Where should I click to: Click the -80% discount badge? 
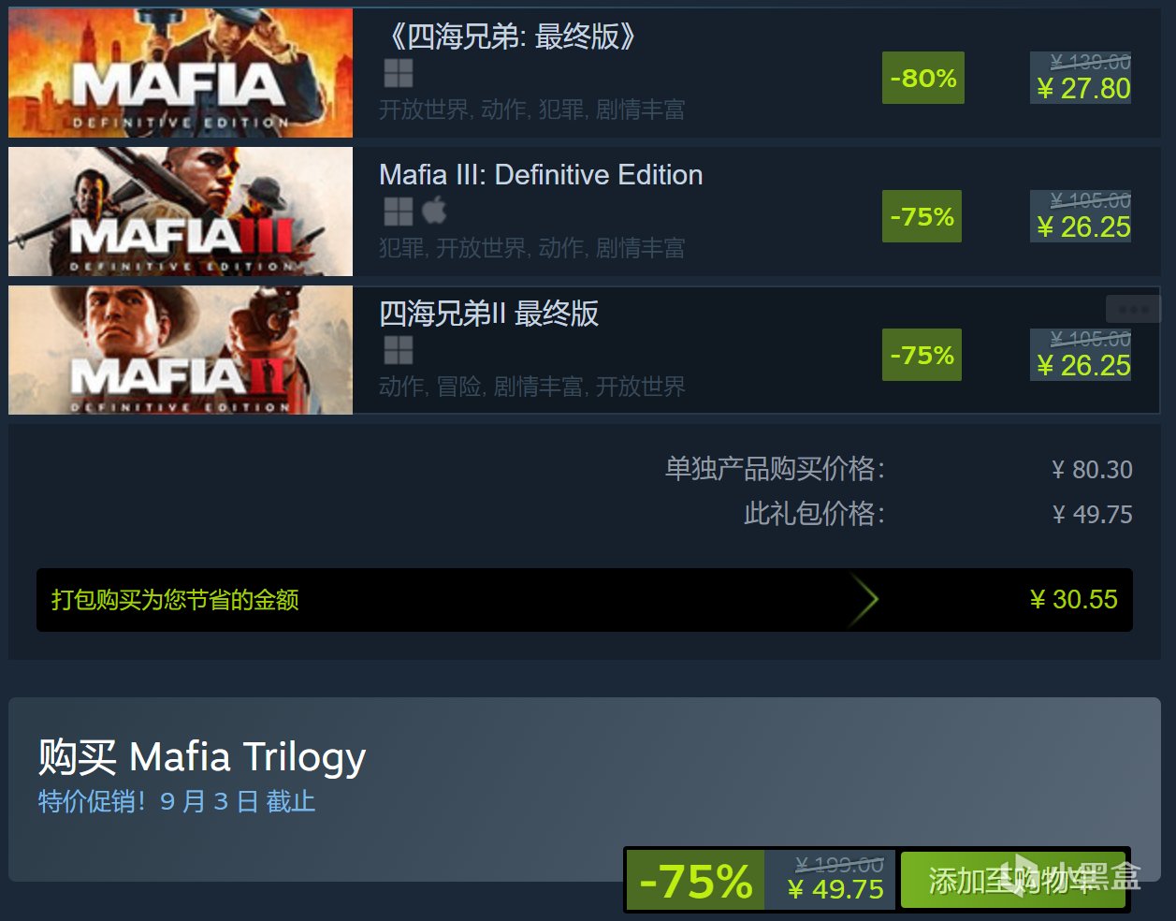click(x=922, y=78)
